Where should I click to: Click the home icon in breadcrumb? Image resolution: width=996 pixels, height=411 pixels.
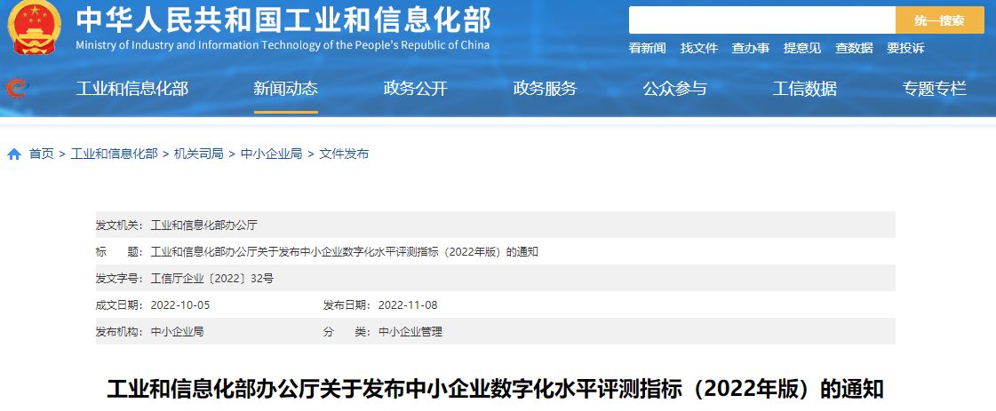click(x=14, y=154)
